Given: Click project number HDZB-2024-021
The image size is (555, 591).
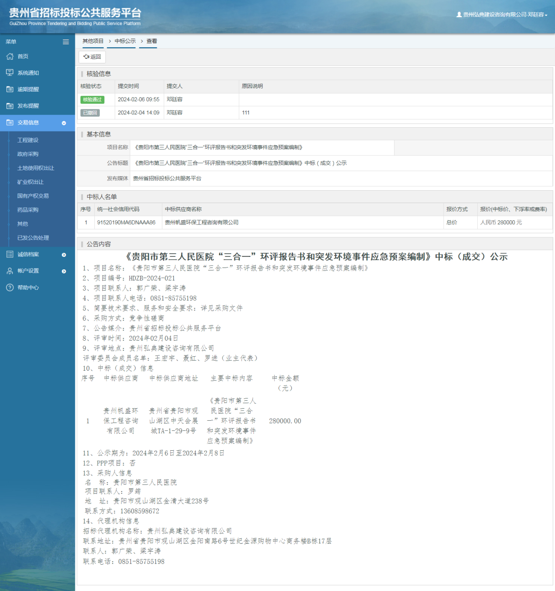Looking at the screenshot, I should [x=152, y=278].
